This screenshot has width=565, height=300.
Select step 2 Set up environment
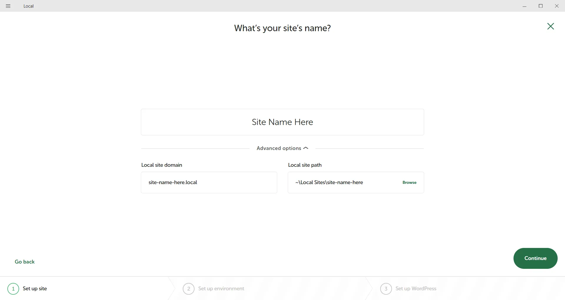[214, 289]
